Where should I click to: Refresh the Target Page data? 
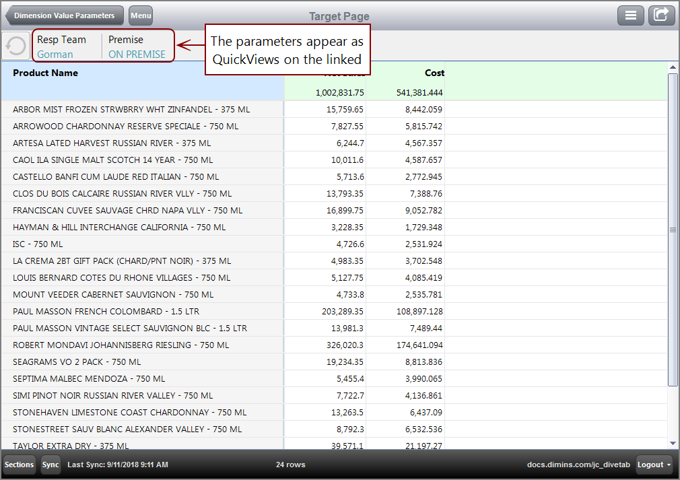pos(15,45)
